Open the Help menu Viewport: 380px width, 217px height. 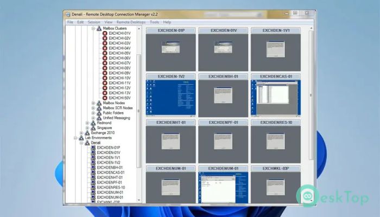167,22
